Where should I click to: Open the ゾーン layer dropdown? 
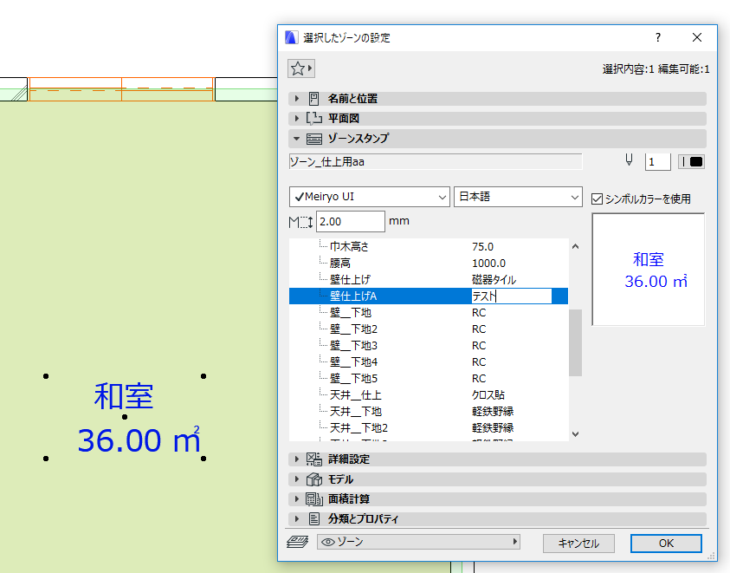(418, 542)
